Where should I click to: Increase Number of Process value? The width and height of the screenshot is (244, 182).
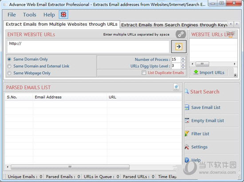183,58
